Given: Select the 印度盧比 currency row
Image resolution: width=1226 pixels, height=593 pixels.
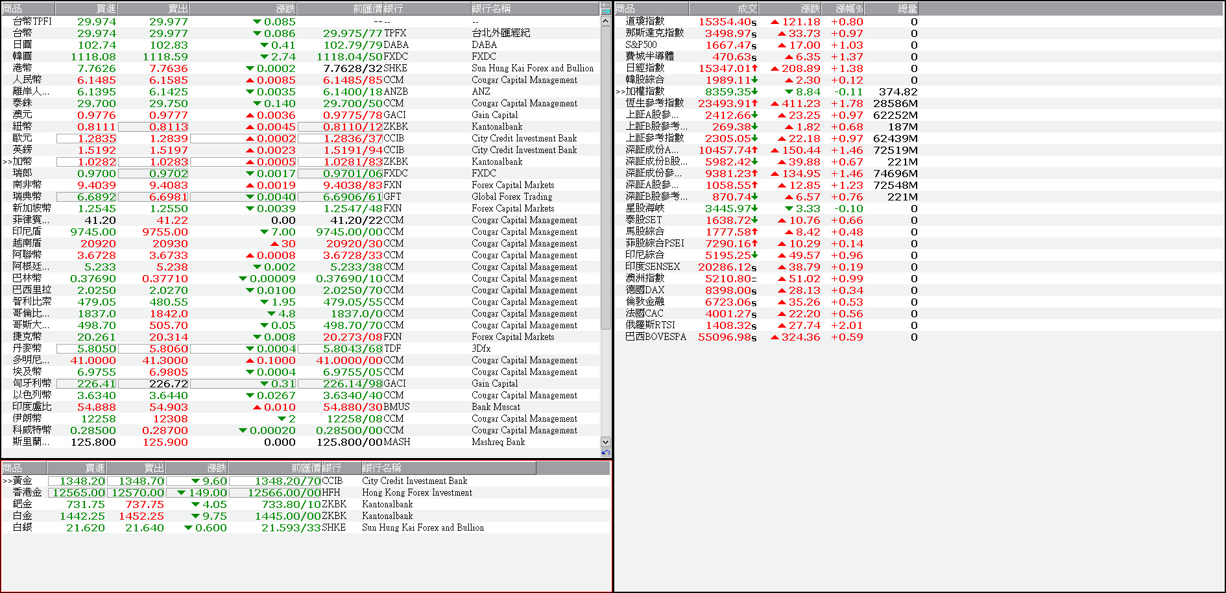Looking at the screenshot, I should pos(300,407).
